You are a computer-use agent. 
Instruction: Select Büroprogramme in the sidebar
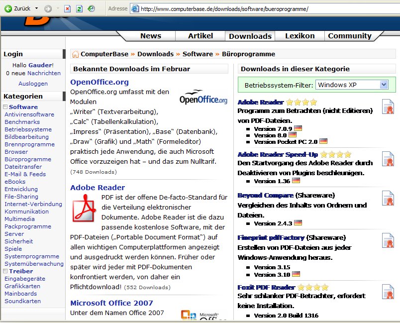(x=28, y=159)
